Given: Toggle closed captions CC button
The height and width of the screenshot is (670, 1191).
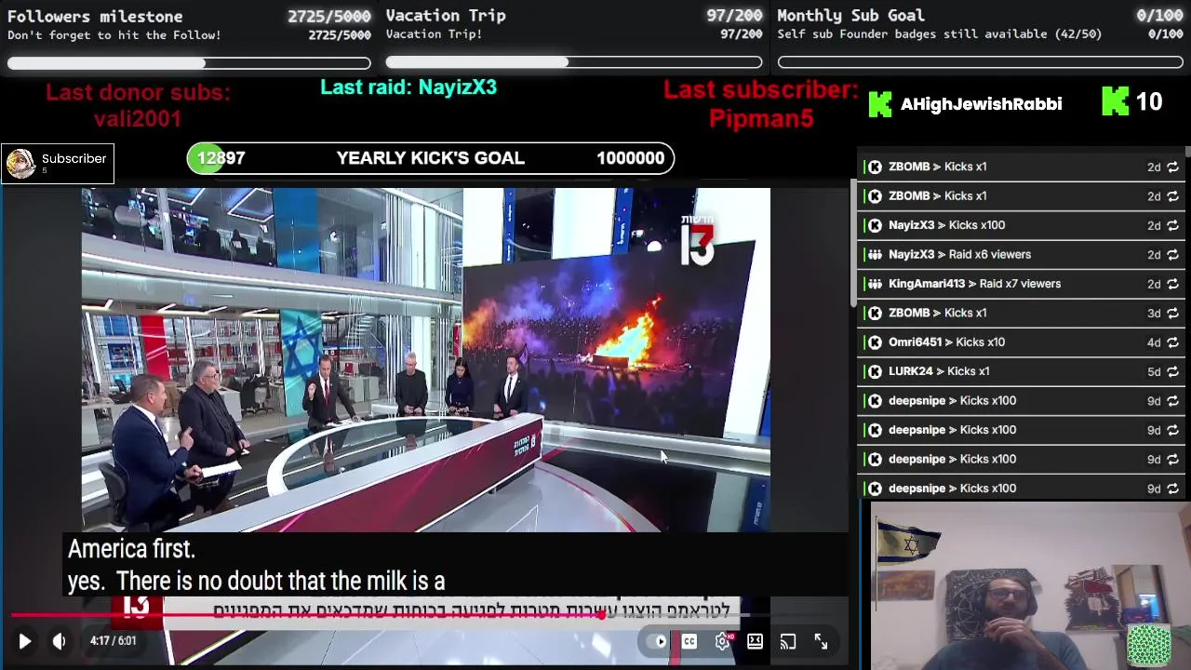Looking at the screenshot, I should (689, 641).
